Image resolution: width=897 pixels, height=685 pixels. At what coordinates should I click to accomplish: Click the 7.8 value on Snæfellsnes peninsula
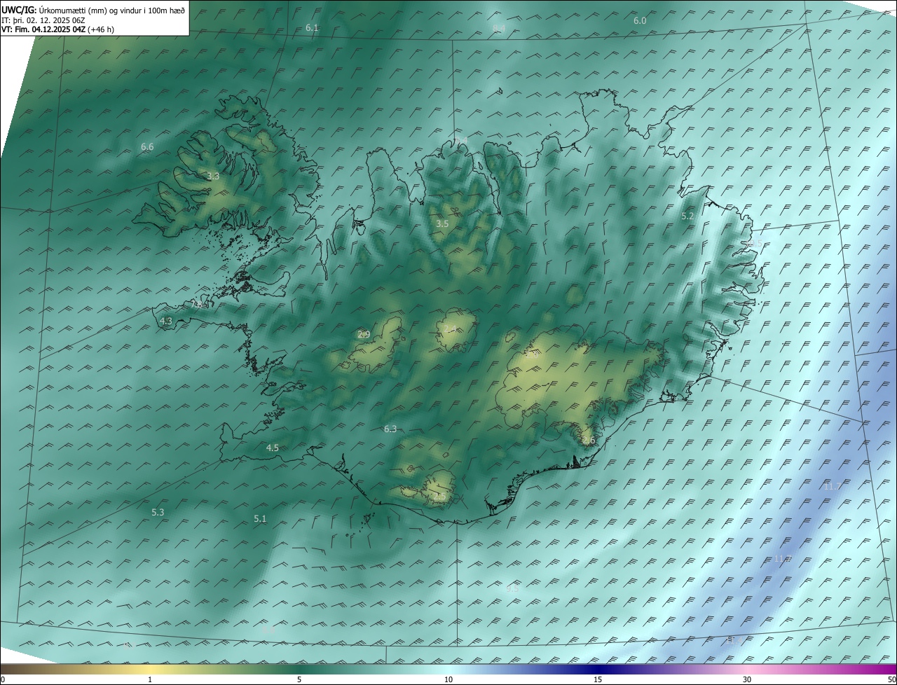point(198,305)
